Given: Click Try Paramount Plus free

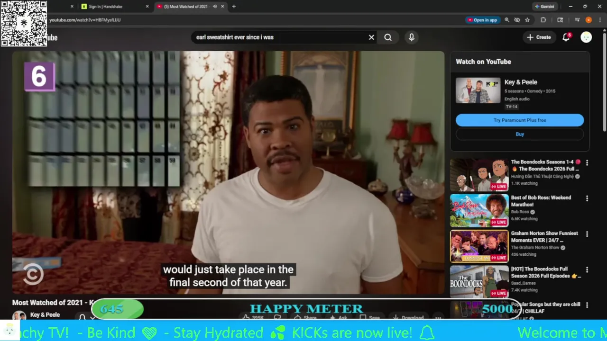Looking at the screenshot, I should point(520,120).
